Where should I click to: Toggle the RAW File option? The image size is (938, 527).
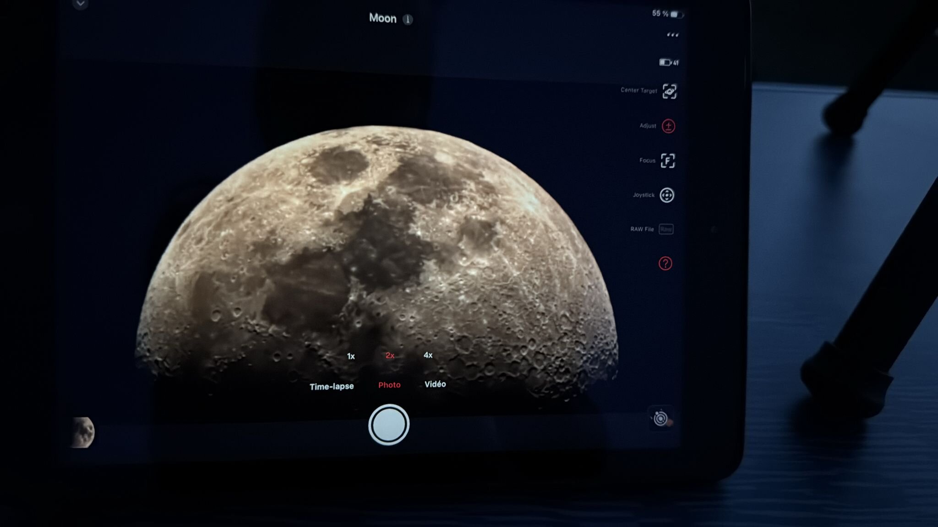tap(666, 229)
